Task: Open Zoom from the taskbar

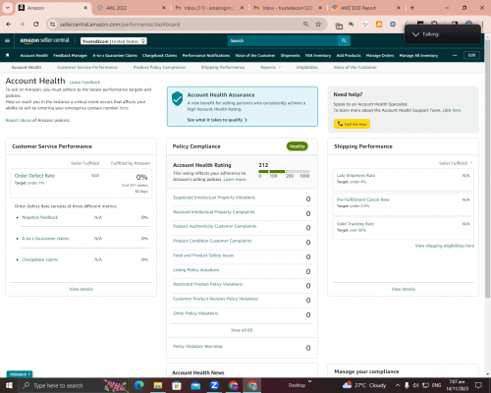Action: point(214,385)
